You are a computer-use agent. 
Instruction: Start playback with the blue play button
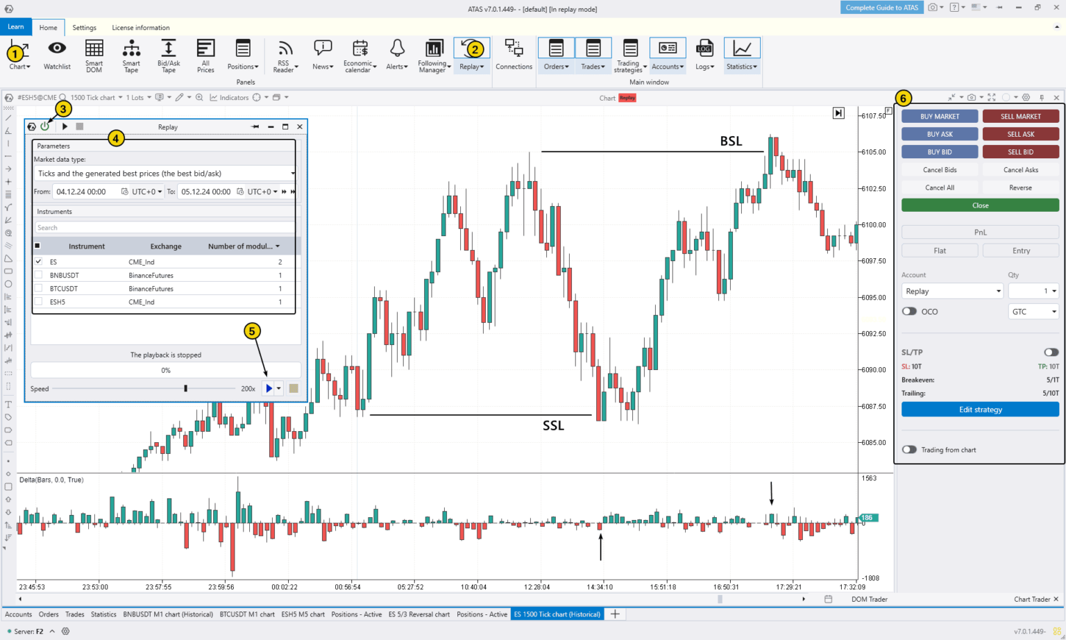coord(270,388)
